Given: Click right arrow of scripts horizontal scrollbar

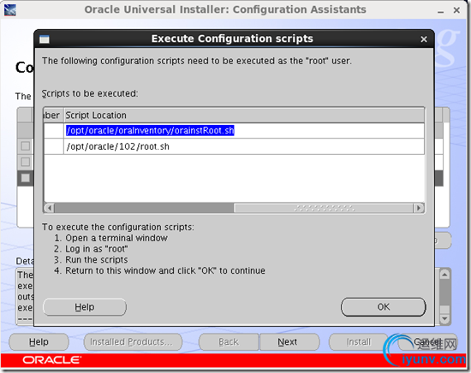Looking at the screenshot, I should [x=419, y=208].
